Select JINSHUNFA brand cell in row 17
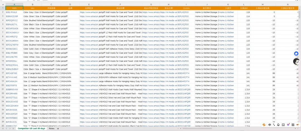 click(x=70, y=73)
